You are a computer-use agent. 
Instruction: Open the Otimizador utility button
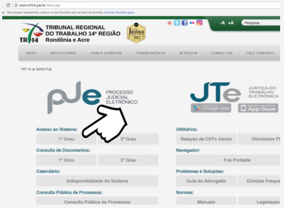tap(259, 139)
